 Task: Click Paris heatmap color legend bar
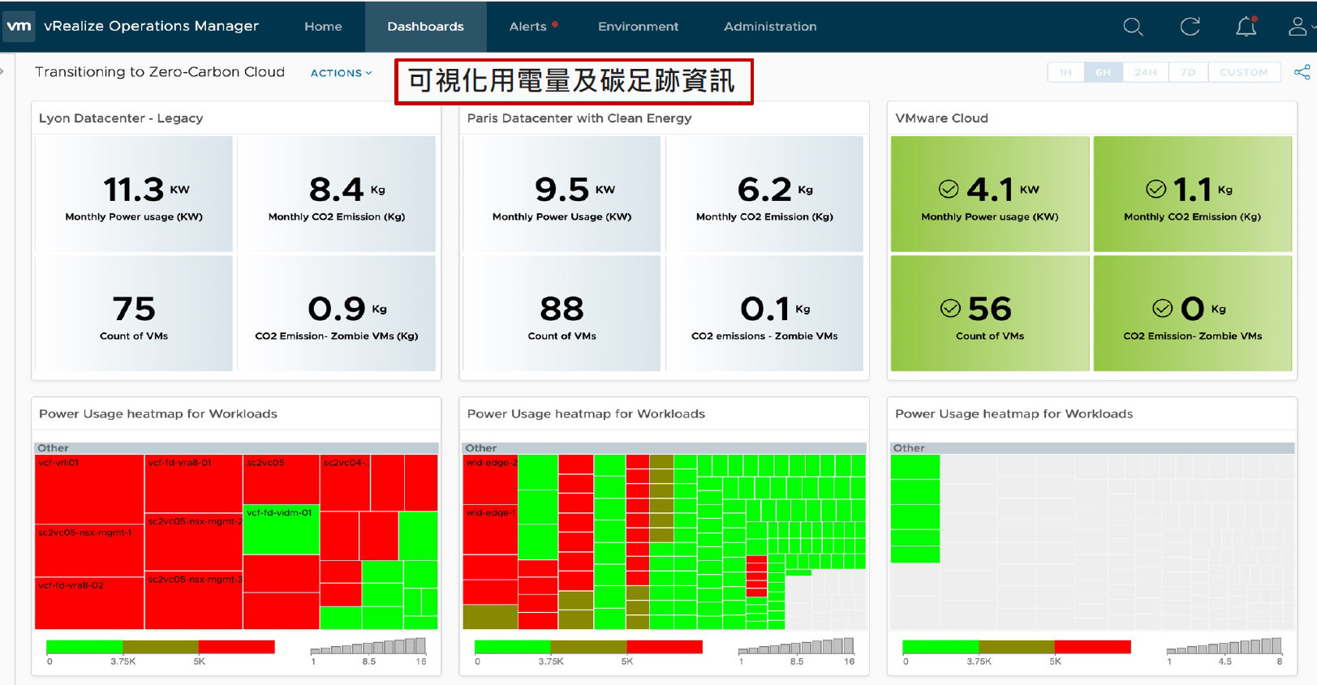pos(588,647)
